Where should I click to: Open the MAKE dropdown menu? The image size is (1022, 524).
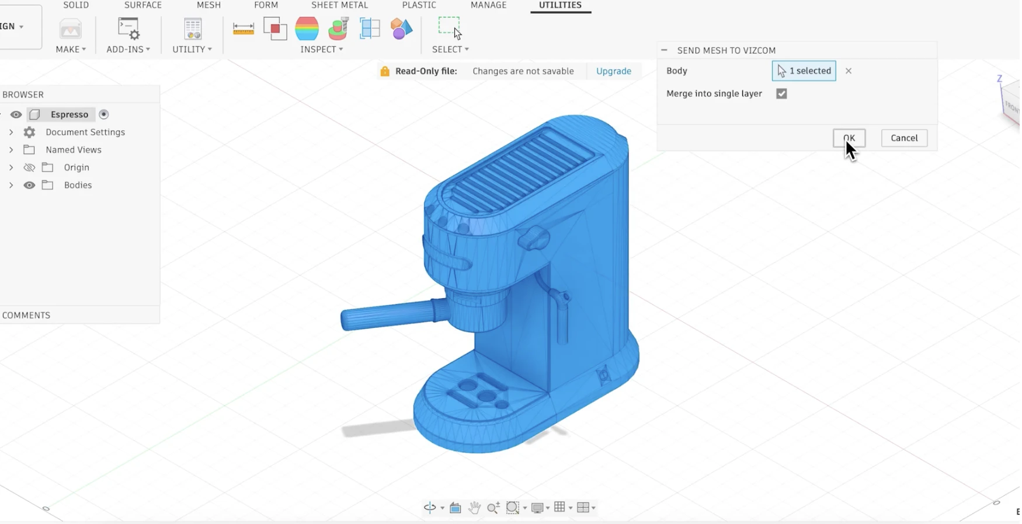pyautogui.click(x=71, y=50)
